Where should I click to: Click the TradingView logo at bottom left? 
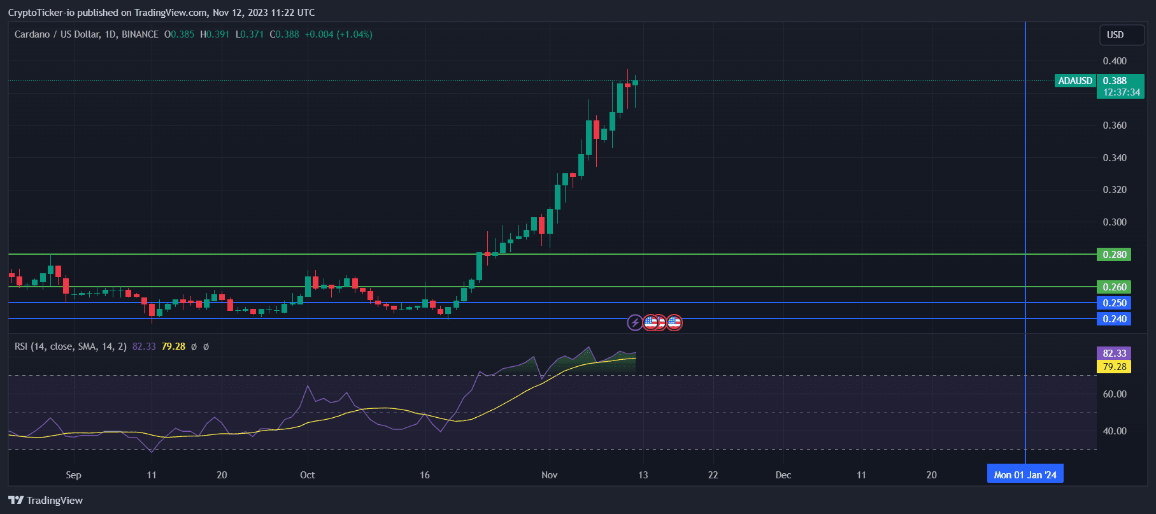(46, 500)
